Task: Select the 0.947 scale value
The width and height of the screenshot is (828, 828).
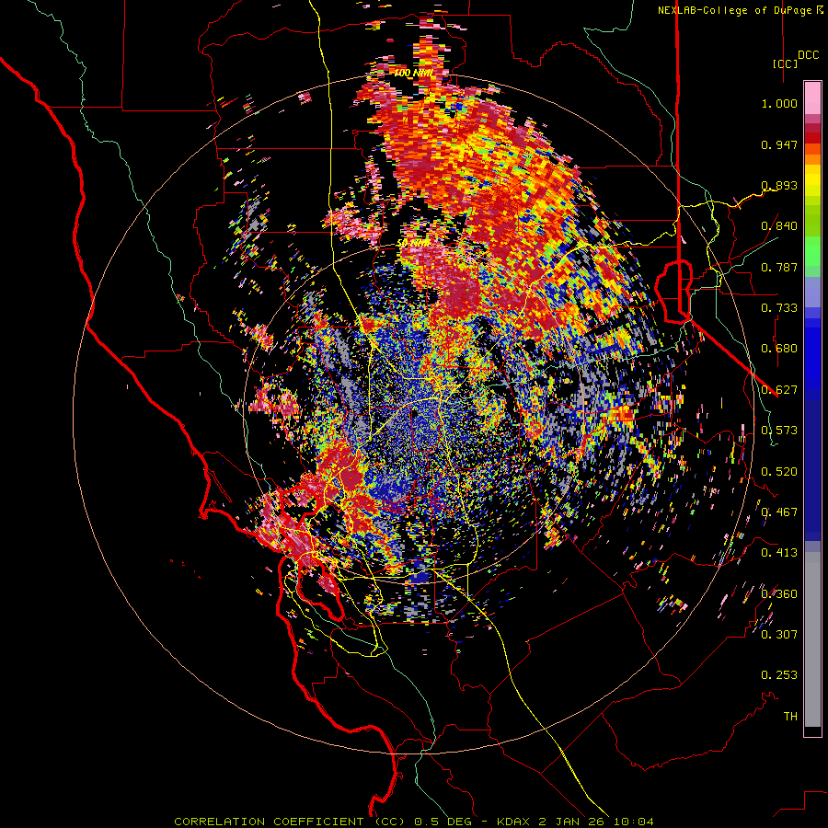Action: (x=779, y=144)
